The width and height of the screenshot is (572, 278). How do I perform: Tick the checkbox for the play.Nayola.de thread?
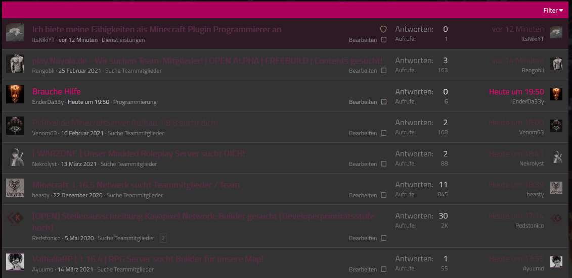point(384,71)
